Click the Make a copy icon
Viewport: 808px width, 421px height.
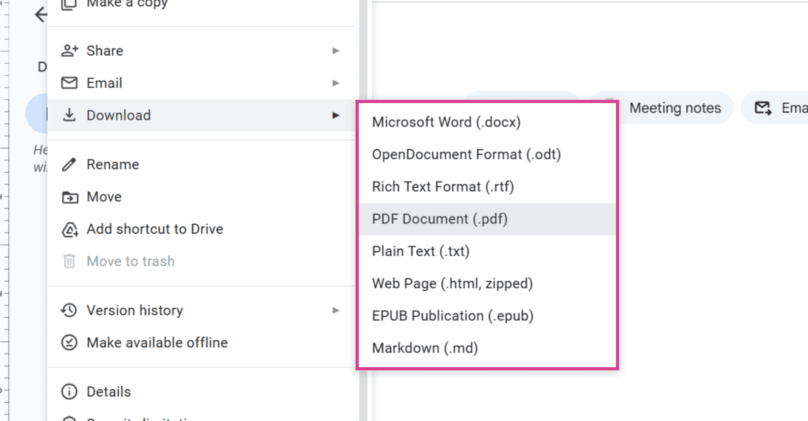click(69, 4)
